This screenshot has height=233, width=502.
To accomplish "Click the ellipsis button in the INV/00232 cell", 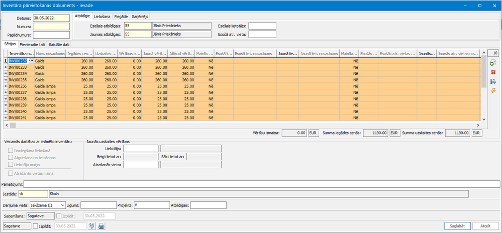I will pyautogui.click(x=31, y=60).
